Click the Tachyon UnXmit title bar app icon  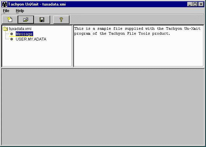5,4
